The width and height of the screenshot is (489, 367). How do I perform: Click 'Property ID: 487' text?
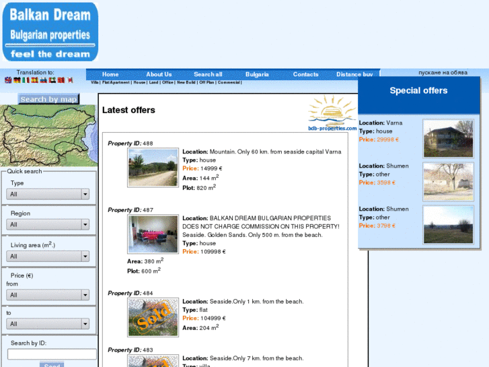tap(130, 210)
